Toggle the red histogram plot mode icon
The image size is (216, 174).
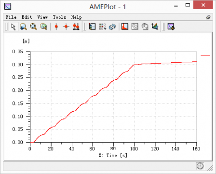(125, 27)
